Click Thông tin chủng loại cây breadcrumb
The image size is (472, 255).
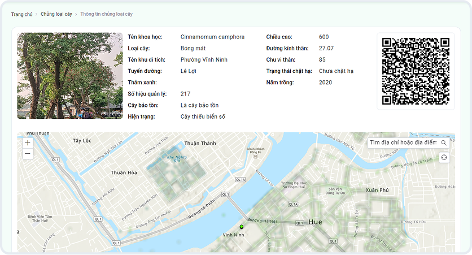coord(107,14)
